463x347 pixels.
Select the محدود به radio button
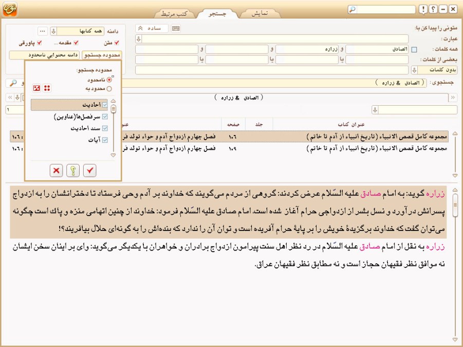click(x=109, y=88)
